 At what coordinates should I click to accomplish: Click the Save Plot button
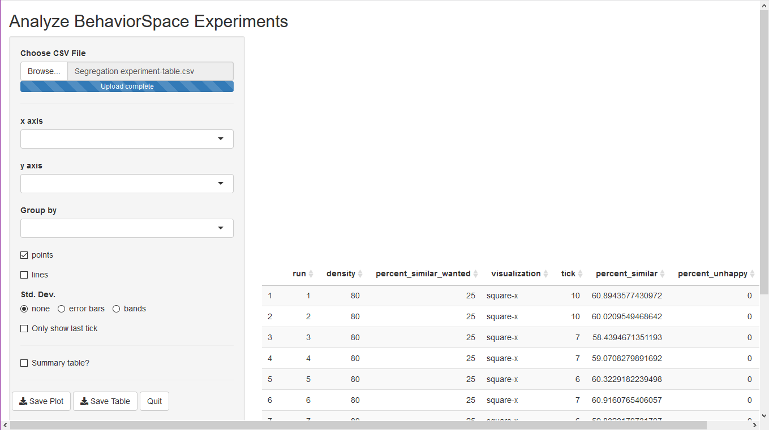pyautogui.click(x=41, y=401)
